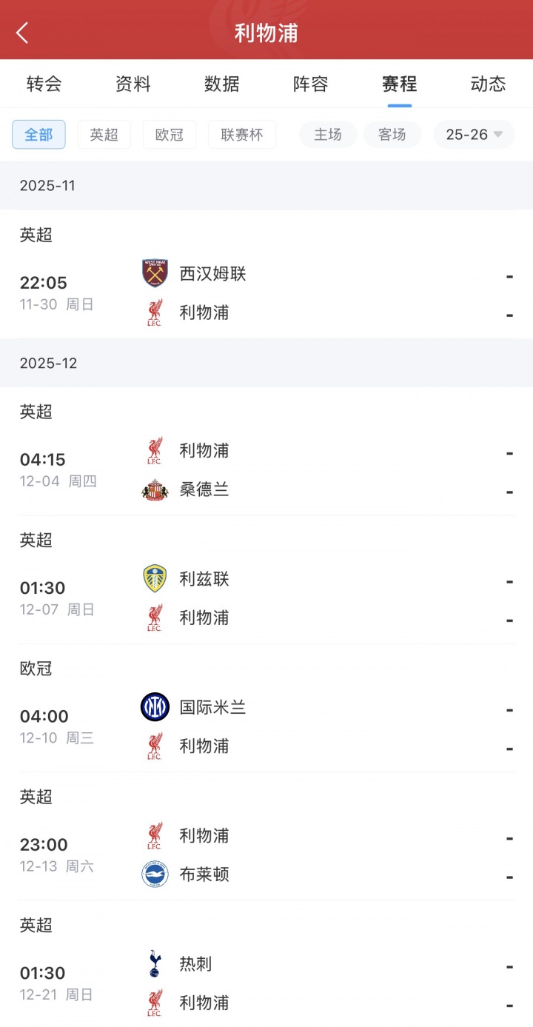Tap the Sunderland club crest
Image resolution: width=533 pixels, height=1027 pixels.
(155, 489)
